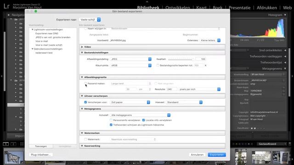Switch to the Boek module

[217, 8]
